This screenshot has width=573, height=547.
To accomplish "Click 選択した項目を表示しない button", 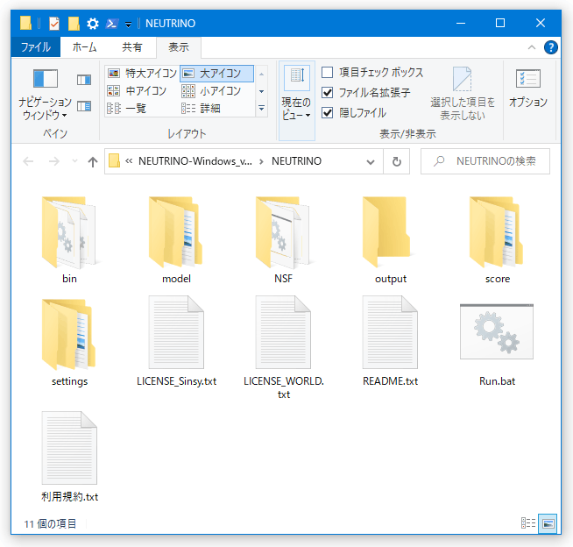I will point(463,94).
